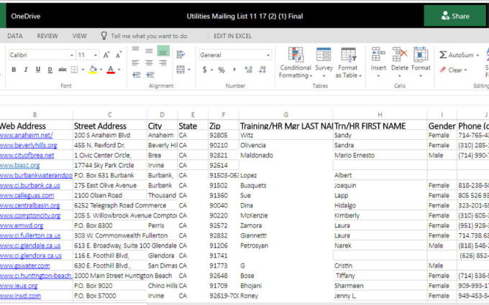Click EDIT IN EXCEL
The height and width of the screenshot is (305, 489).
[233, 36]
